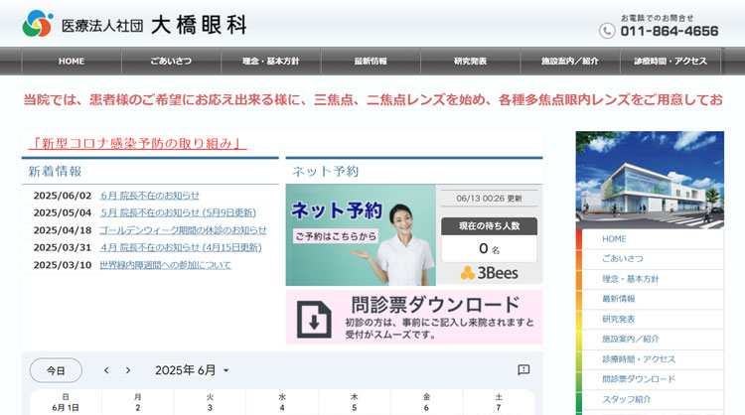
Task: Select the 月 2 calendar column header
Action: (x=138, y=402)
